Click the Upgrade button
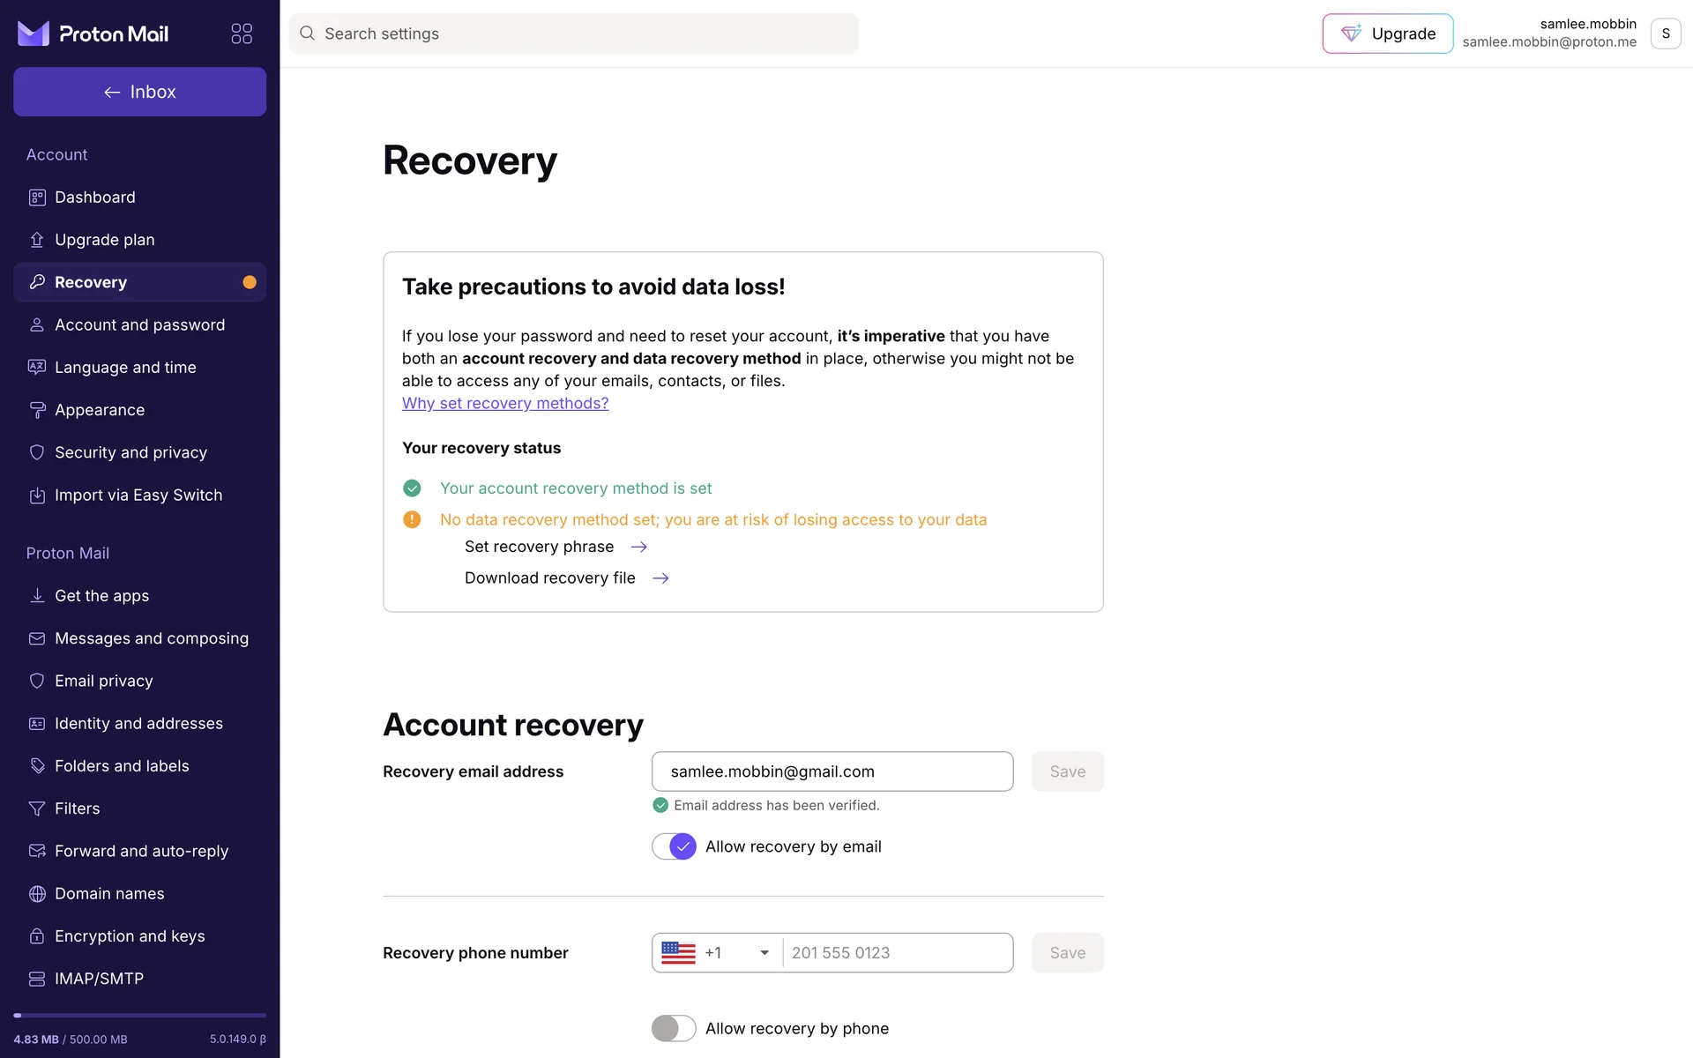The width and height of the screenshot is (1693, 1058). tap(1387, 34)
